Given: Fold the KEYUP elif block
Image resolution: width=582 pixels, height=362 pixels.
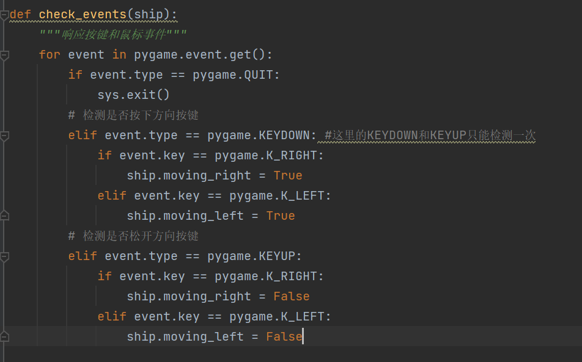Looking at the screenshot, I should [x=5, y=256].
